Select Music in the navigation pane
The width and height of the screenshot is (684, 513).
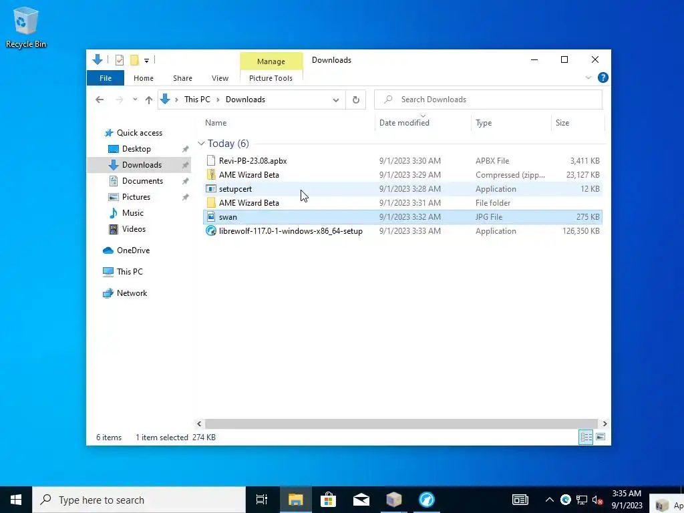point(133,213)
